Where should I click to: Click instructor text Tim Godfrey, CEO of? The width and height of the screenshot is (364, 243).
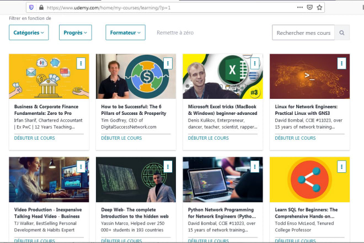122,120
